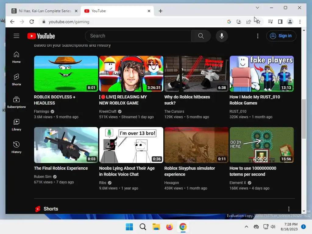Open ROBLOX BODYLESS + HEADLESS thumbnail

click(x=66, y=74)
